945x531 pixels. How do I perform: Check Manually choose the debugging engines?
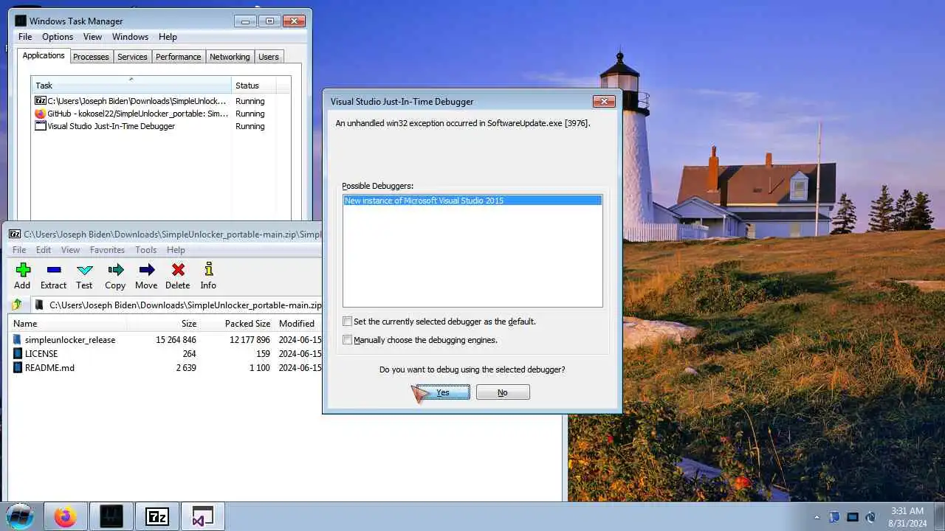[x=347, y=340]
